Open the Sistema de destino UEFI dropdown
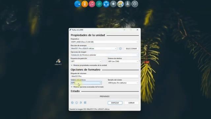Image resolution: width=211 pixels, height=119 pixels. [123, 61]
